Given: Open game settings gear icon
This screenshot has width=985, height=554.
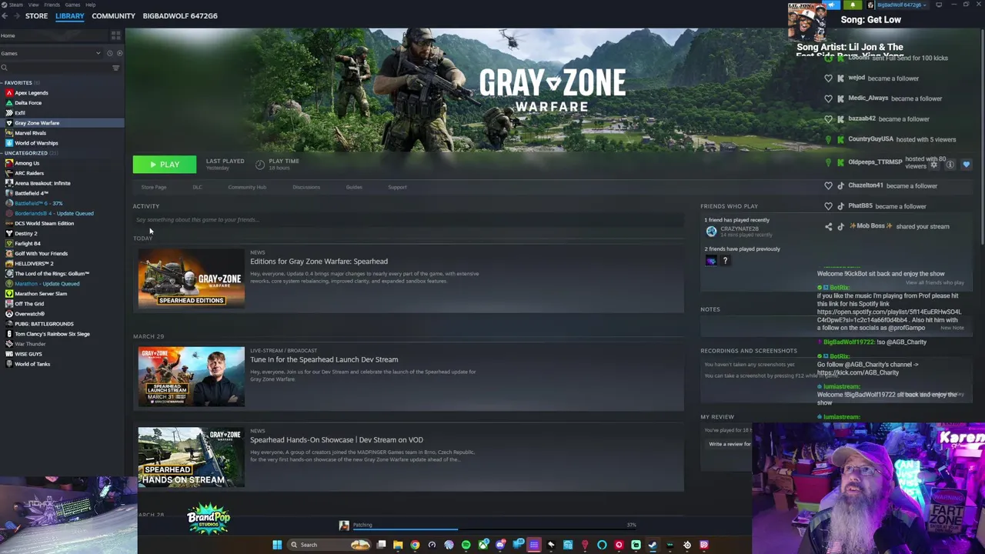Looking at the screenshot, I should click(x=934, y=165).
